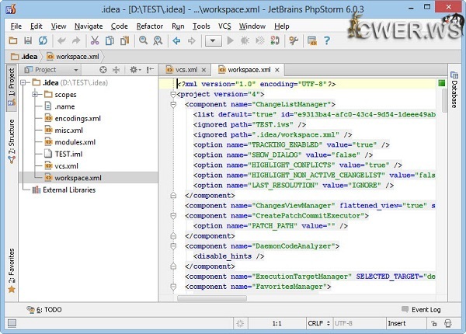Open the Refactor menu

(149, 26)
